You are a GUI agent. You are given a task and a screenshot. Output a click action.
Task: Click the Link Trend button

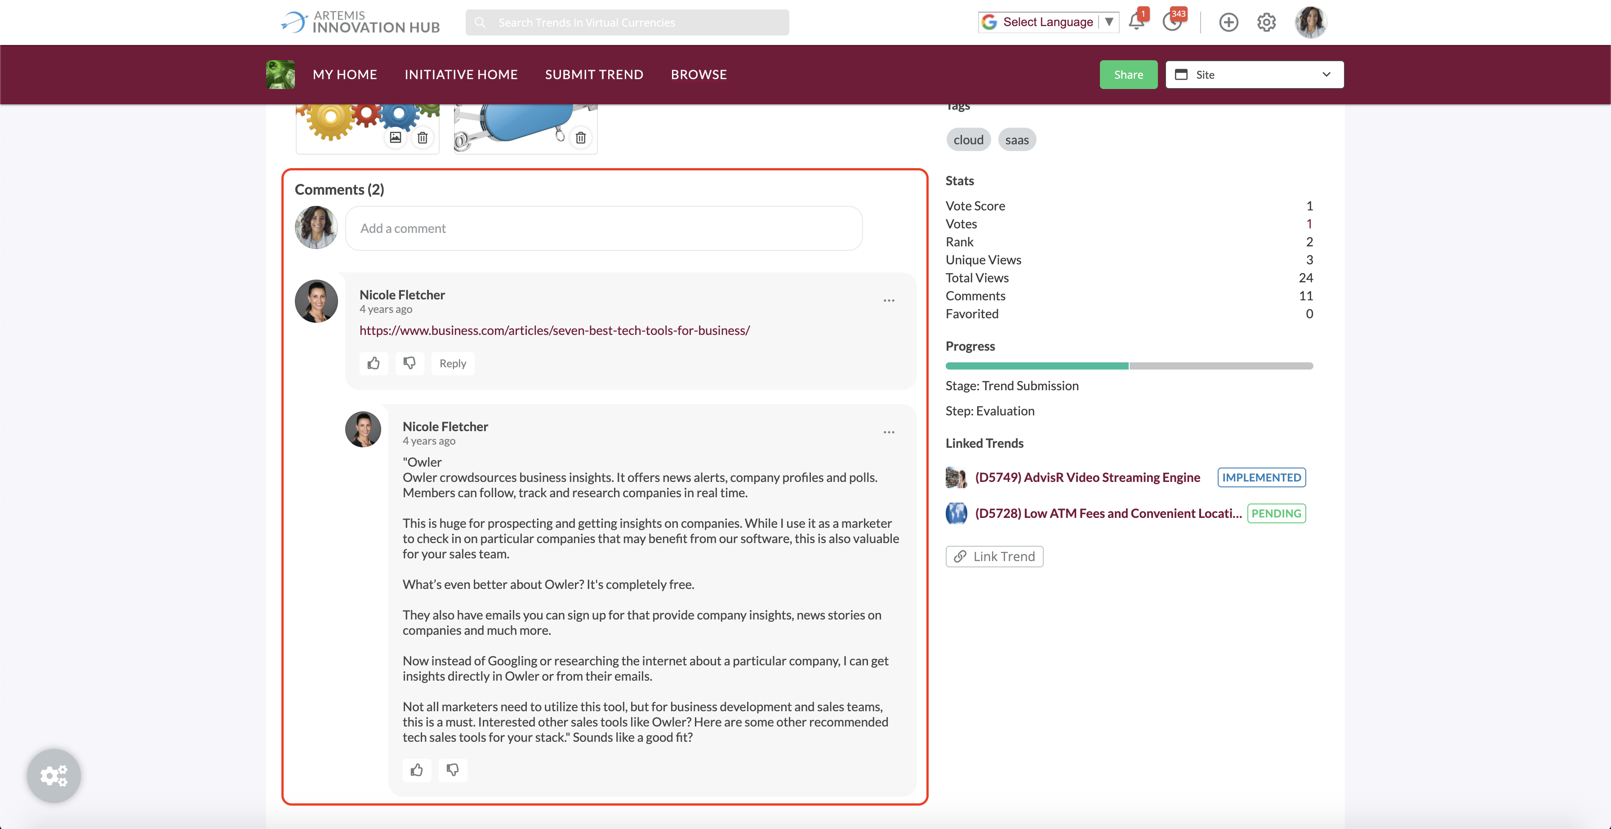click(994, 556)
